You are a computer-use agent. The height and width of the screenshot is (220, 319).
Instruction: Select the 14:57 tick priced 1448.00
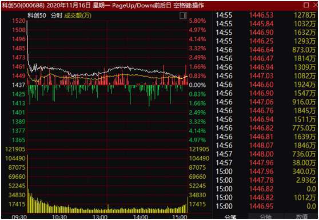click(x=265, y=154)
